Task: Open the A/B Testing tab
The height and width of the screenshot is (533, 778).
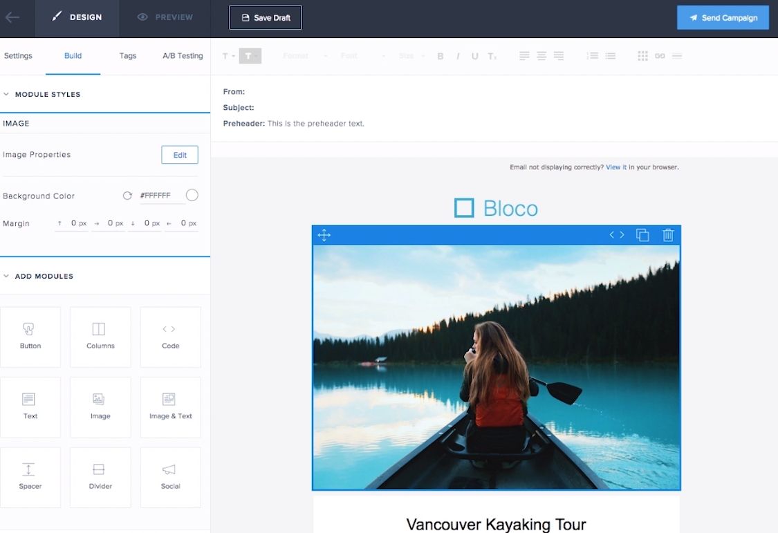Action: click(x=183, y=56)
